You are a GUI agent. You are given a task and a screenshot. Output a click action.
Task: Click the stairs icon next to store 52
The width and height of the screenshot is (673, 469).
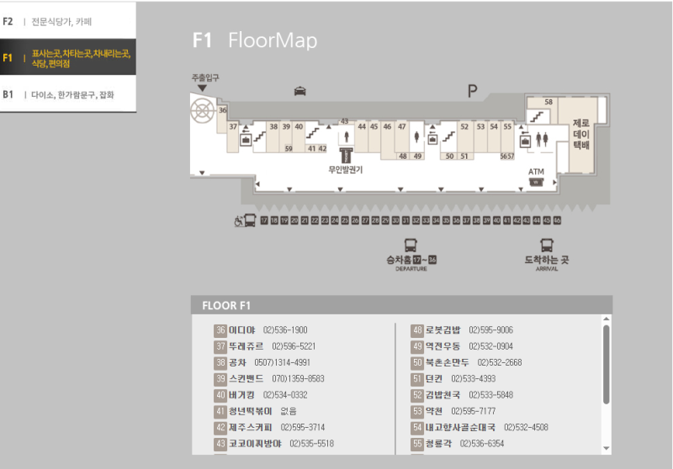coord(448,137)
